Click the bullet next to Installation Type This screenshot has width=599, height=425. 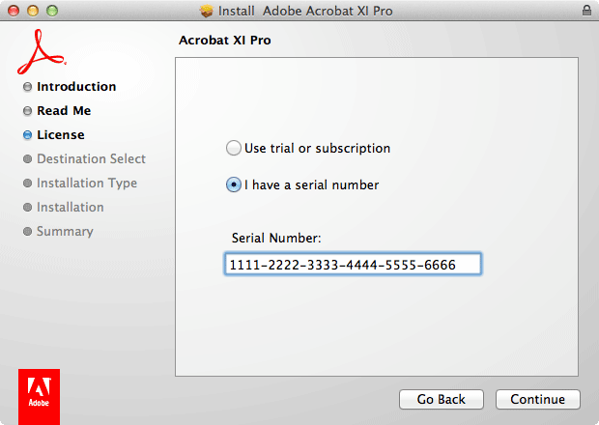(x=27, y=184)
